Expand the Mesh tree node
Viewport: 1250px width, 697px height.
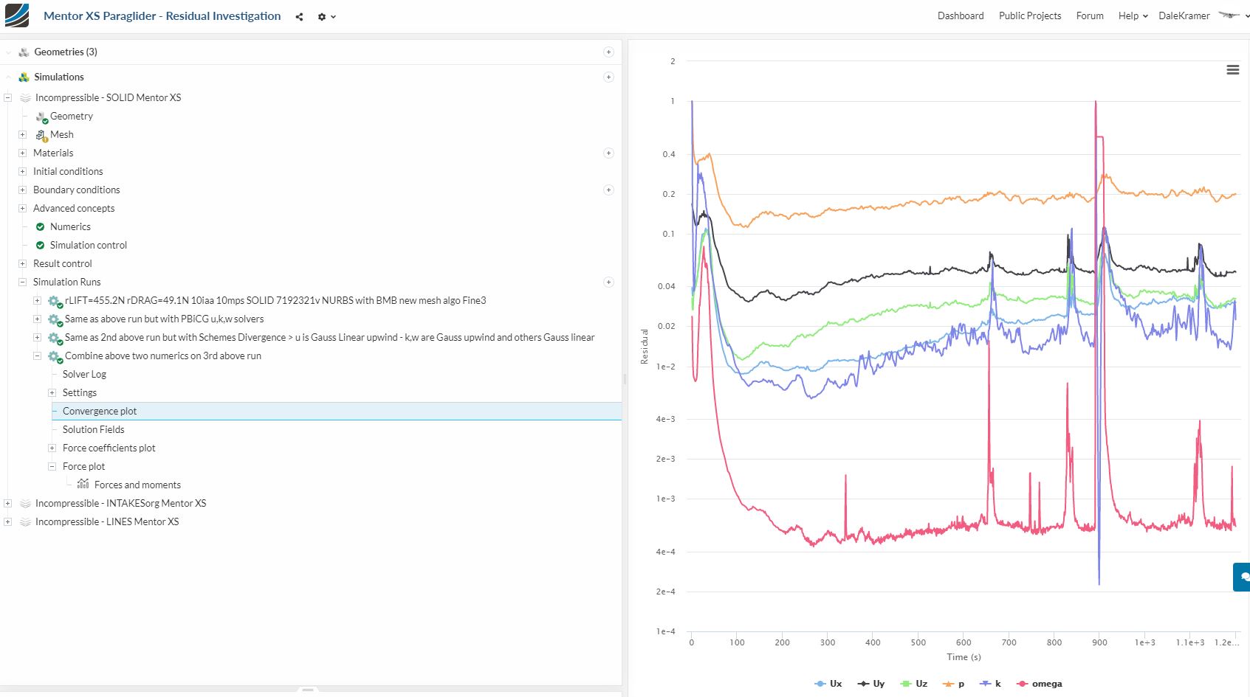22,134
